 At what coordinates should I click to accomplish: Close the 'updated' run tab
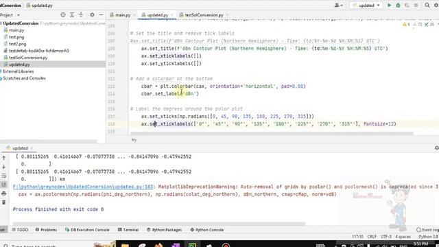coord(32,148)
